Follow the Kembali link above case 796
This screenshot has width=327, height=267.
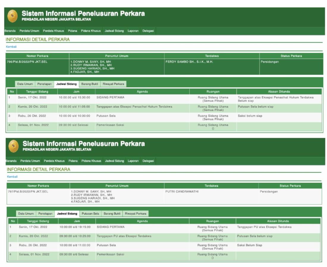(11, 47)
